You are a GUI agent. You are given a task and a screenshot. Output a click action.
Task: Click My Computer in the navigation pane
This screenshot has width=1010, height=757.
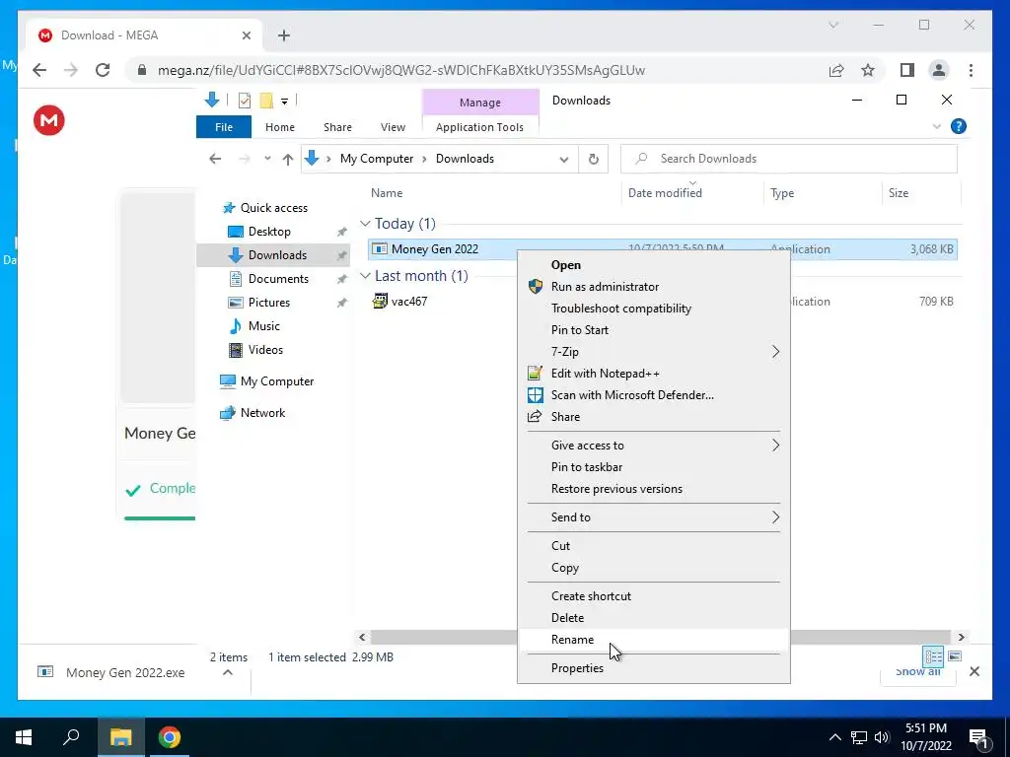pyautogui.click(x=277, y=381)
